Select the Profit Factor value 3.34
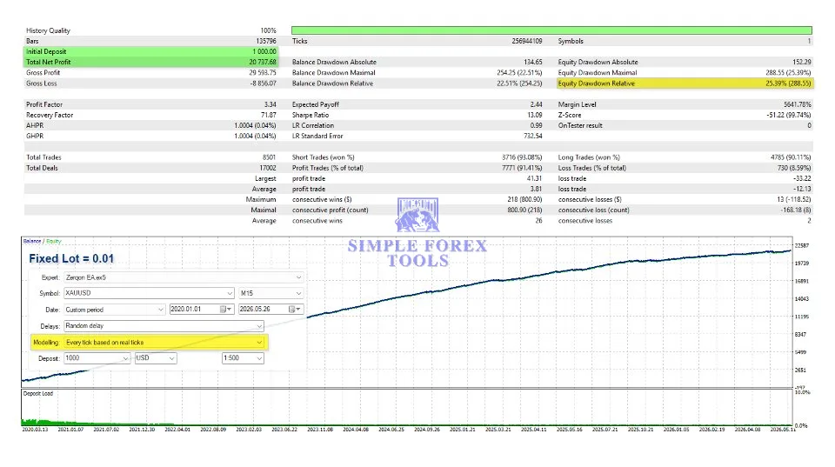 (270, 105)
